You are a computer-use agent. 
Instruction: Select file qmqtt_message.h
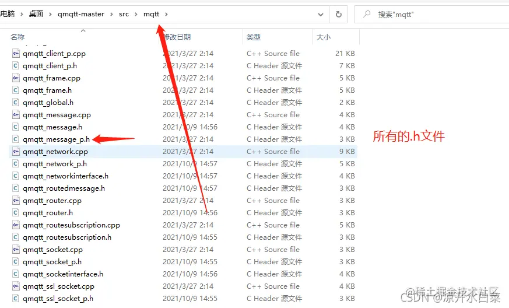tap(52, 127)
